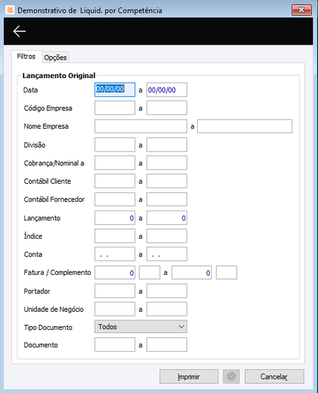Click the Unidade de Negócio end field
The width and height of the screenshot is (318, 393).
click(167, 309)
